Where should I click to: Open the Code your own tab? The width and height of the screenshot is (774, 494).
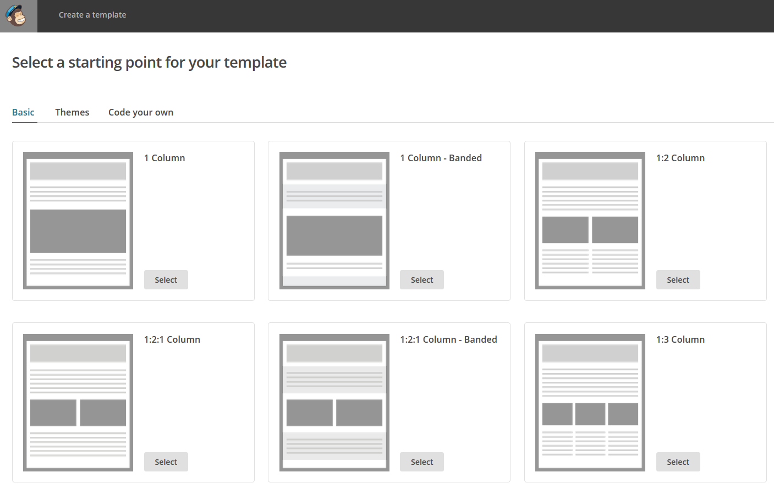click(141, 112)
